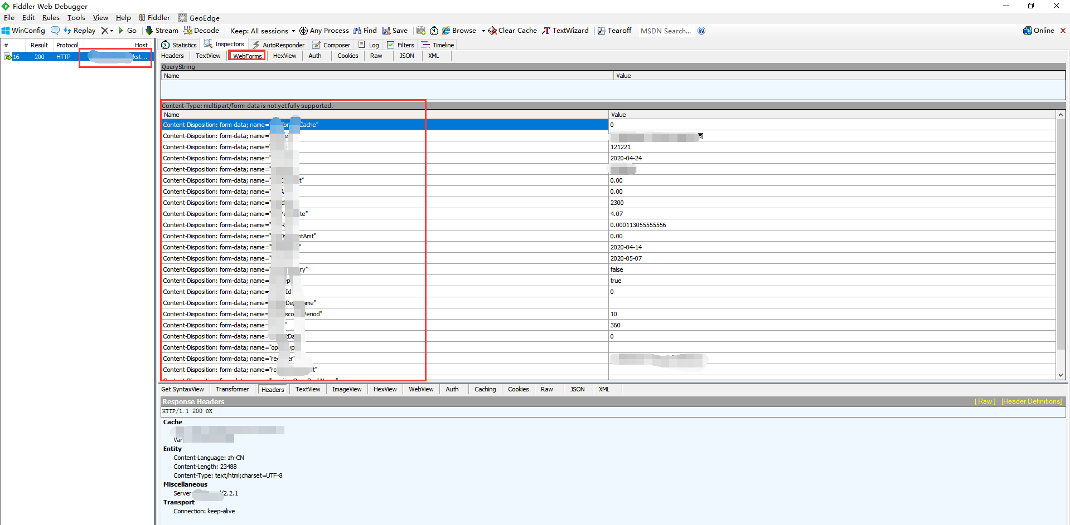Open the blue help icon
This screenshot has width=1070, height=525.
click(x=701, y=31)
